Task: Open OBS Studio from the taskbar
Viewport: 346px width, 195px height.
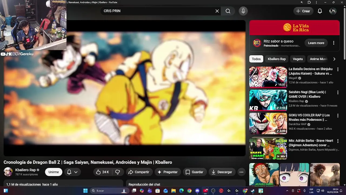Action: click(x=213, y=191)
